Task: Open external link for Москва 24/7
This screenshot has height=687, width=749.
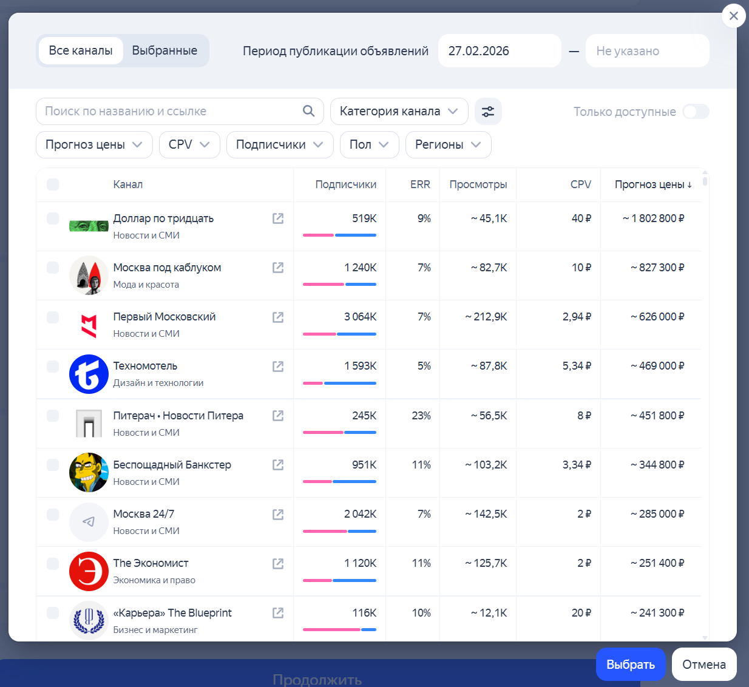Action: click(278, 514)
